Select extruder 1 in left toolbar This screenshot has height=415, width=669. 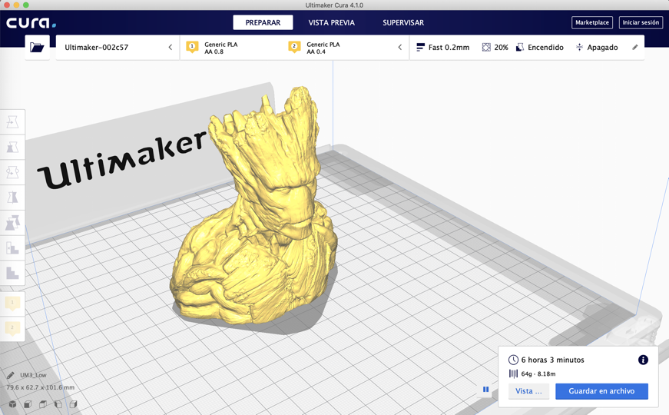[x=12, y=304]
